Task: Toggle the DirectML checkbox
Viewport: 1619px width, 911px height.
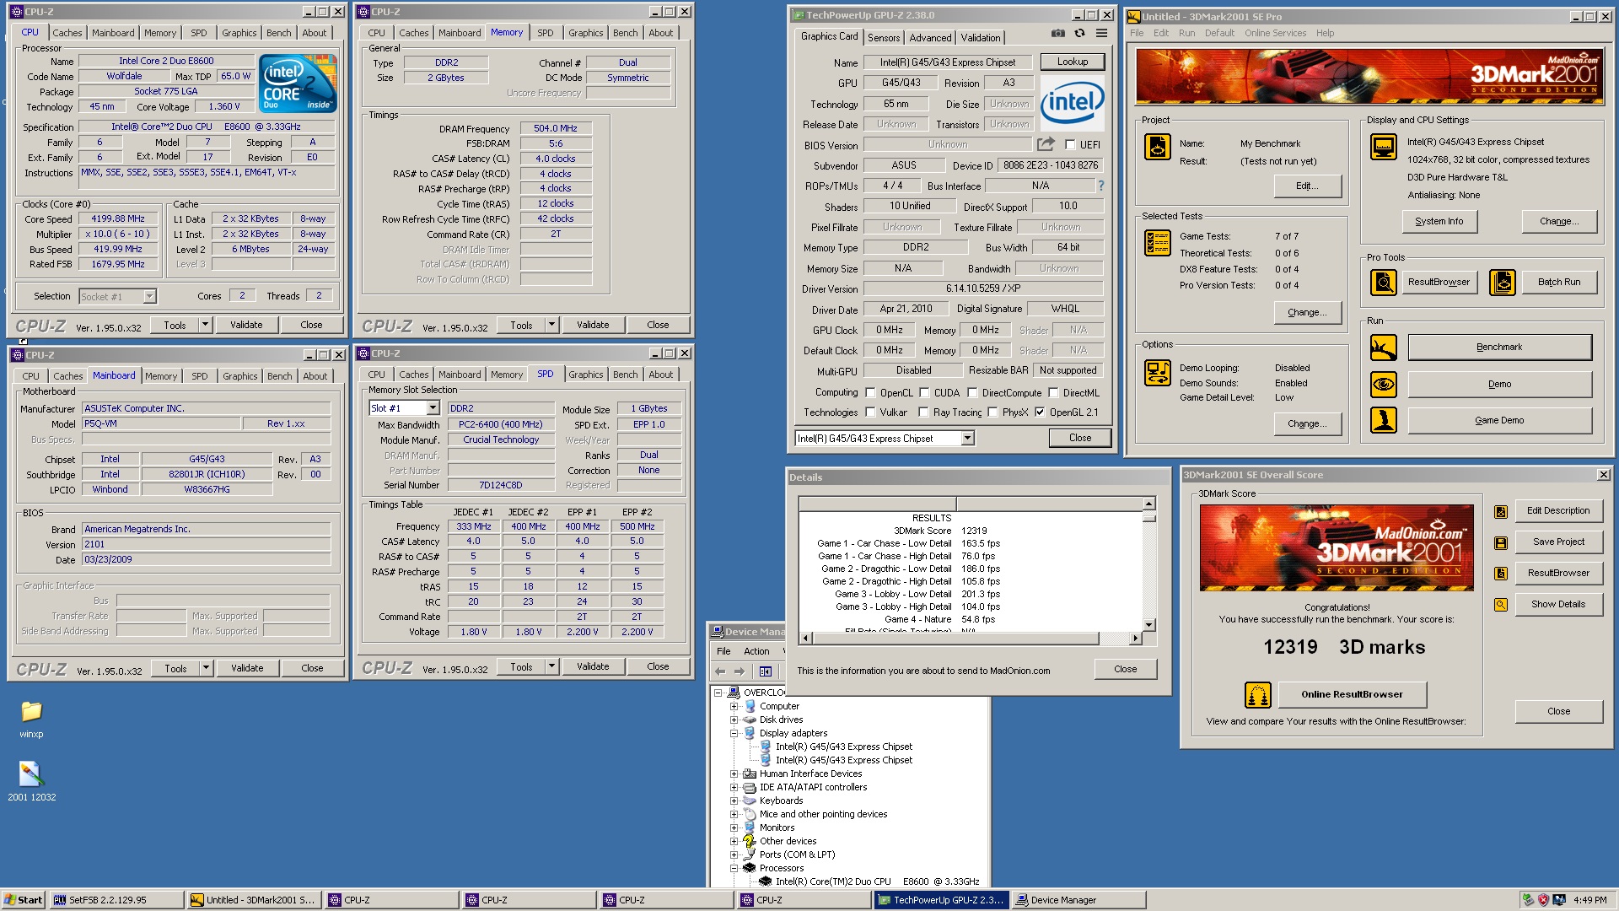Action: tap(1053, 392)
